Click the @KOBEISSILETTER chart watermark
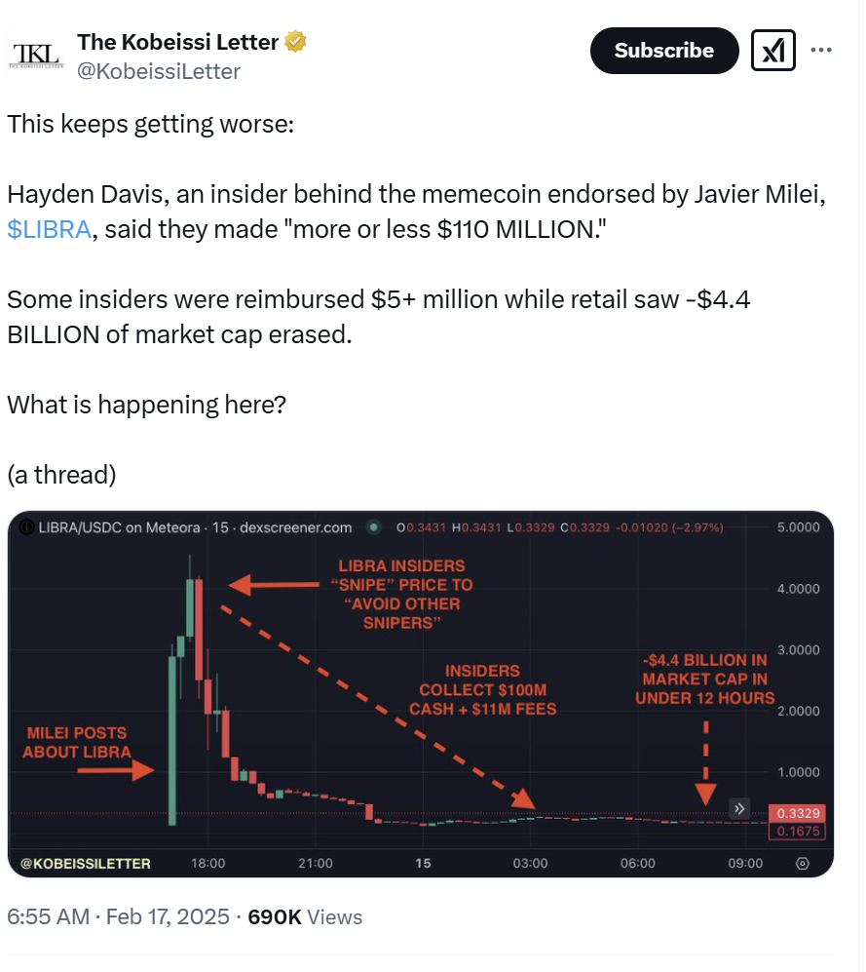Viewport: 866px width, 972px height. point(86,863)
